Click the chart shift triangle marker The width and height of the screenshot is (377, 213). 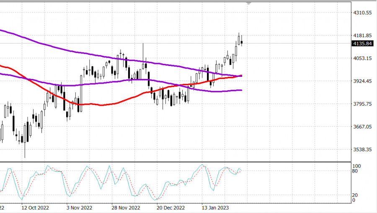pos(249,3)
